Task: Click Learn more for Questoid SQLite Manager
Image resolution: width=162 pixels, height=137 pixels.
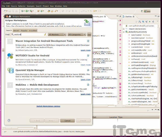Action: 86,79
